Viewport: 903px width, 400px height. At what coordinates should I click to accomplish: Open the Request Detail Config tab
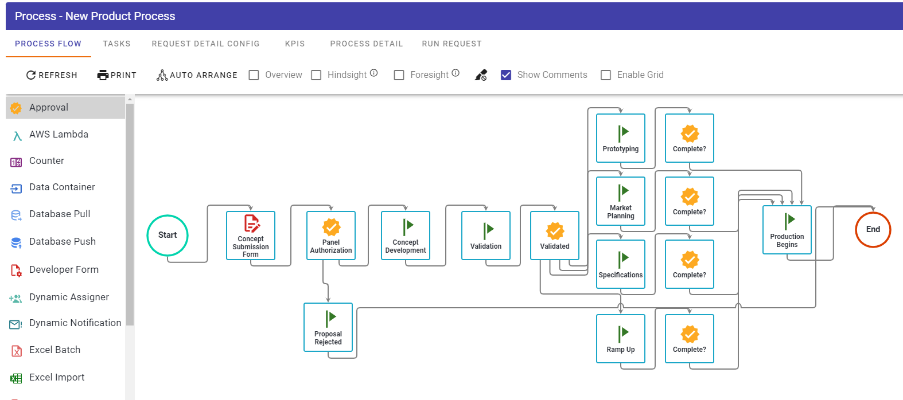coord(206,44)
